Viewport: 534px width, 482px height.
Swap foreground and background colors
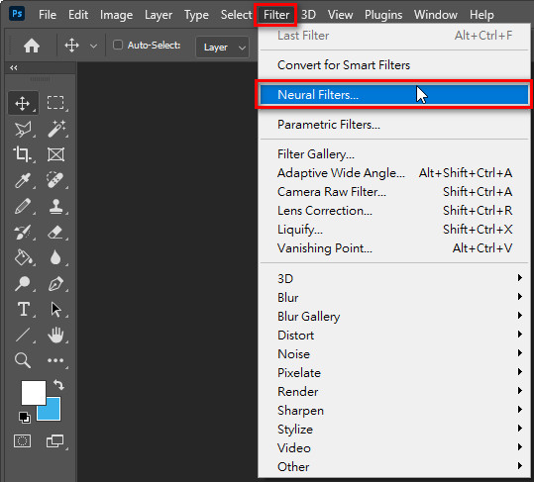click(x=58, y=384)
